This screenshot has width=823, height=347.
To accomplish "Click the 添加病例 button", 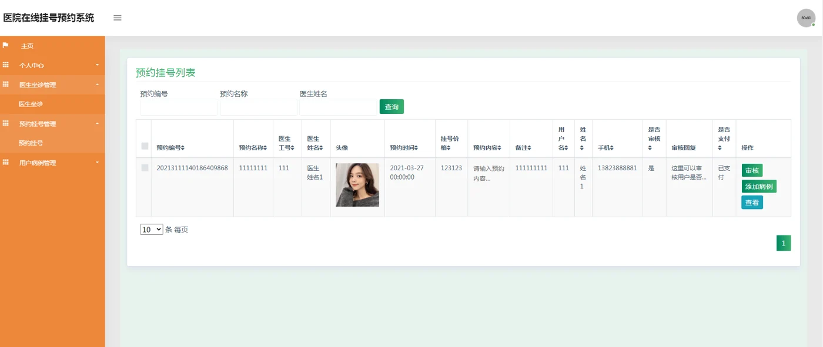I will click(759, 186).
